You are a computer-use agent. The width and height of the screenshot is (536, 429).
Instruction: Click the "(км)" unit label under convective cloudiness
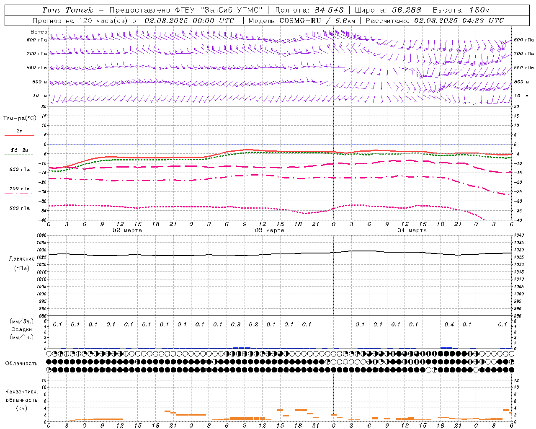click(x=21, y=408)
